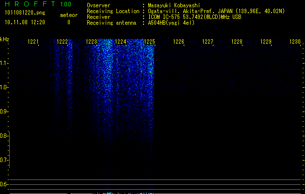Click the 1.0 kHz frequency label
This screenshot has height=194, width=305.
pos(4,87)
